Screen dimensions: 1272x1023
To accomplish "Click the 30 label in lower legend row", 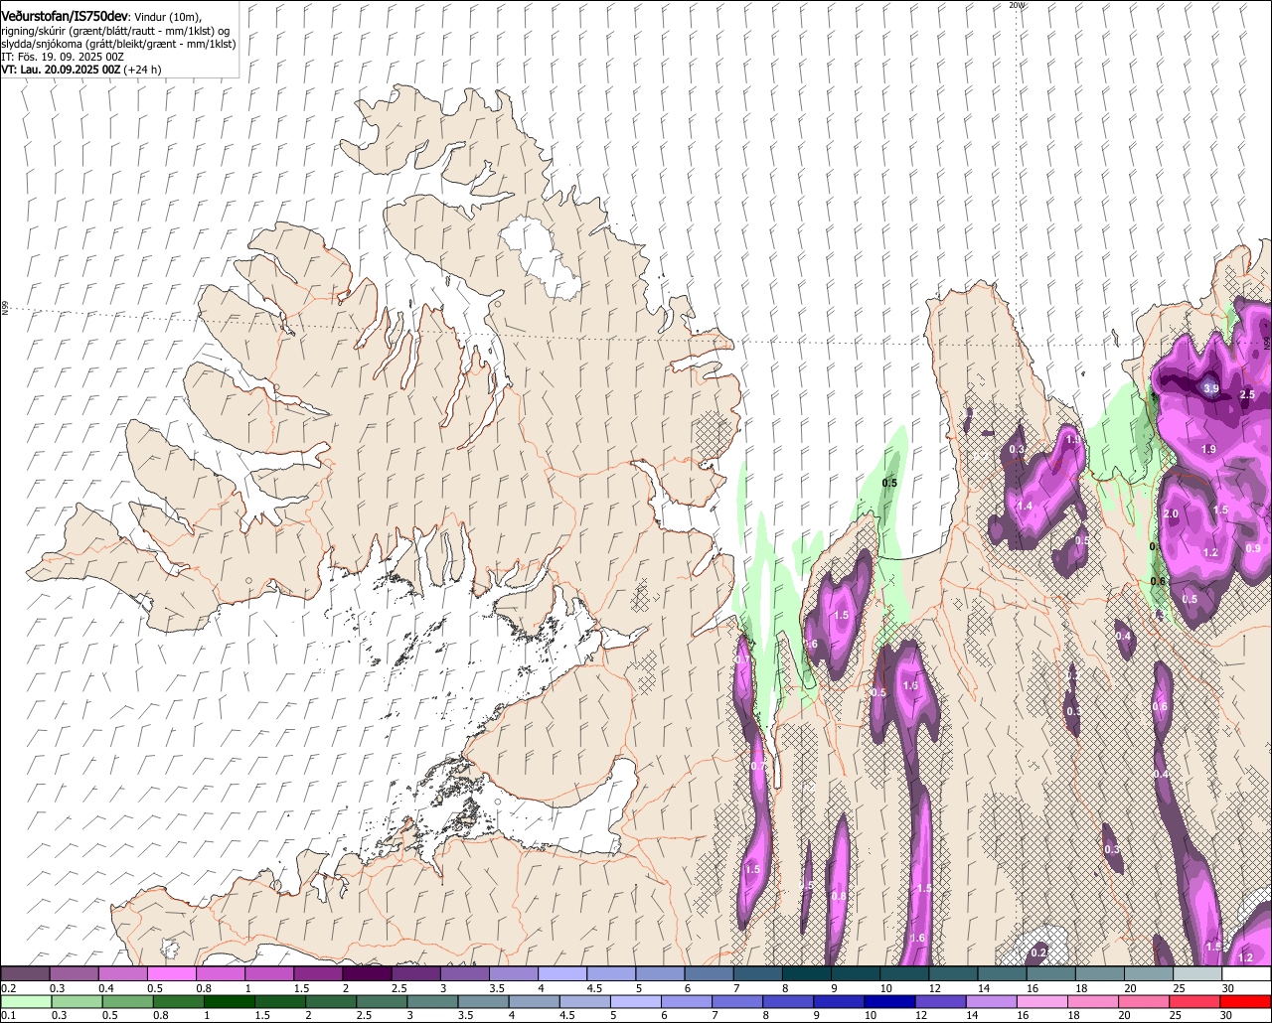I will tap(1228, 1015).
